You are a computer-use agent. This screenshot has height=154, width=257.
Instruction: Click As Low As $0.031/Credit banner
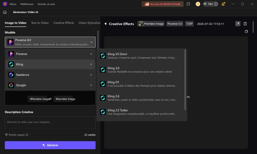[163, 4]
